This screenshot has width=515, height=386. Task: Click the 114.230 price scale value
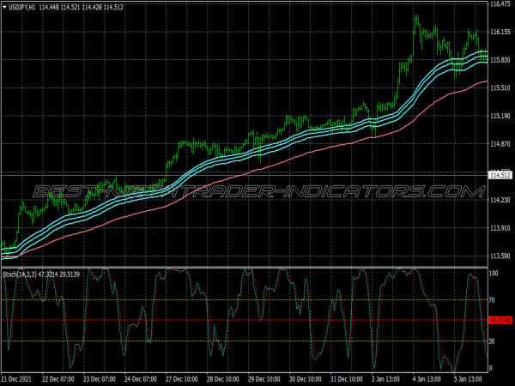pyautogui.click(x=500, y=200)
